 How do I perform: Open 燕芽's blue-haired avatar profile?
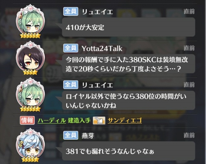pos(30,145)
